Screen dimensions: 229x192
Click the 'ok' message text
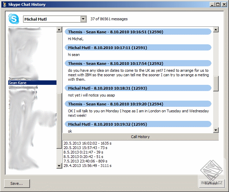point(70,131)
